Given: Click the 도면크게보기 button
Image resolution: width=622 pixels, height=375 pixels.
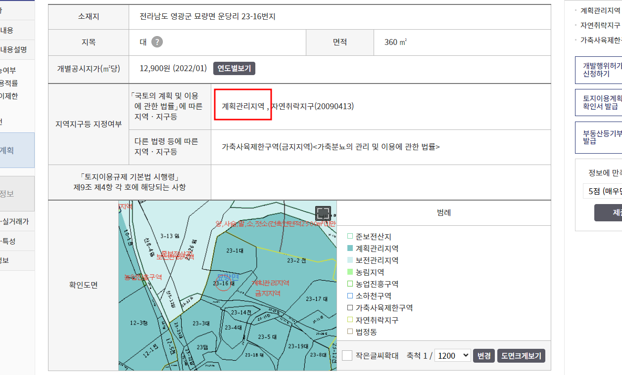Looking at the screenshot, I should 521,356.
